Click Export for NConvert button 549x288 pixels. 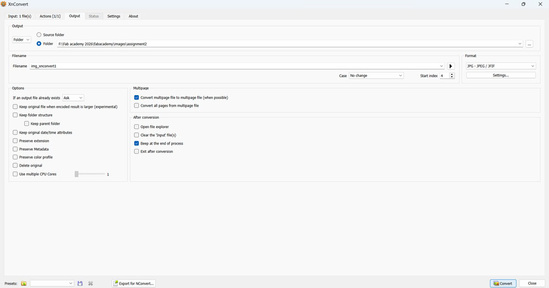[x=134, y=284]
